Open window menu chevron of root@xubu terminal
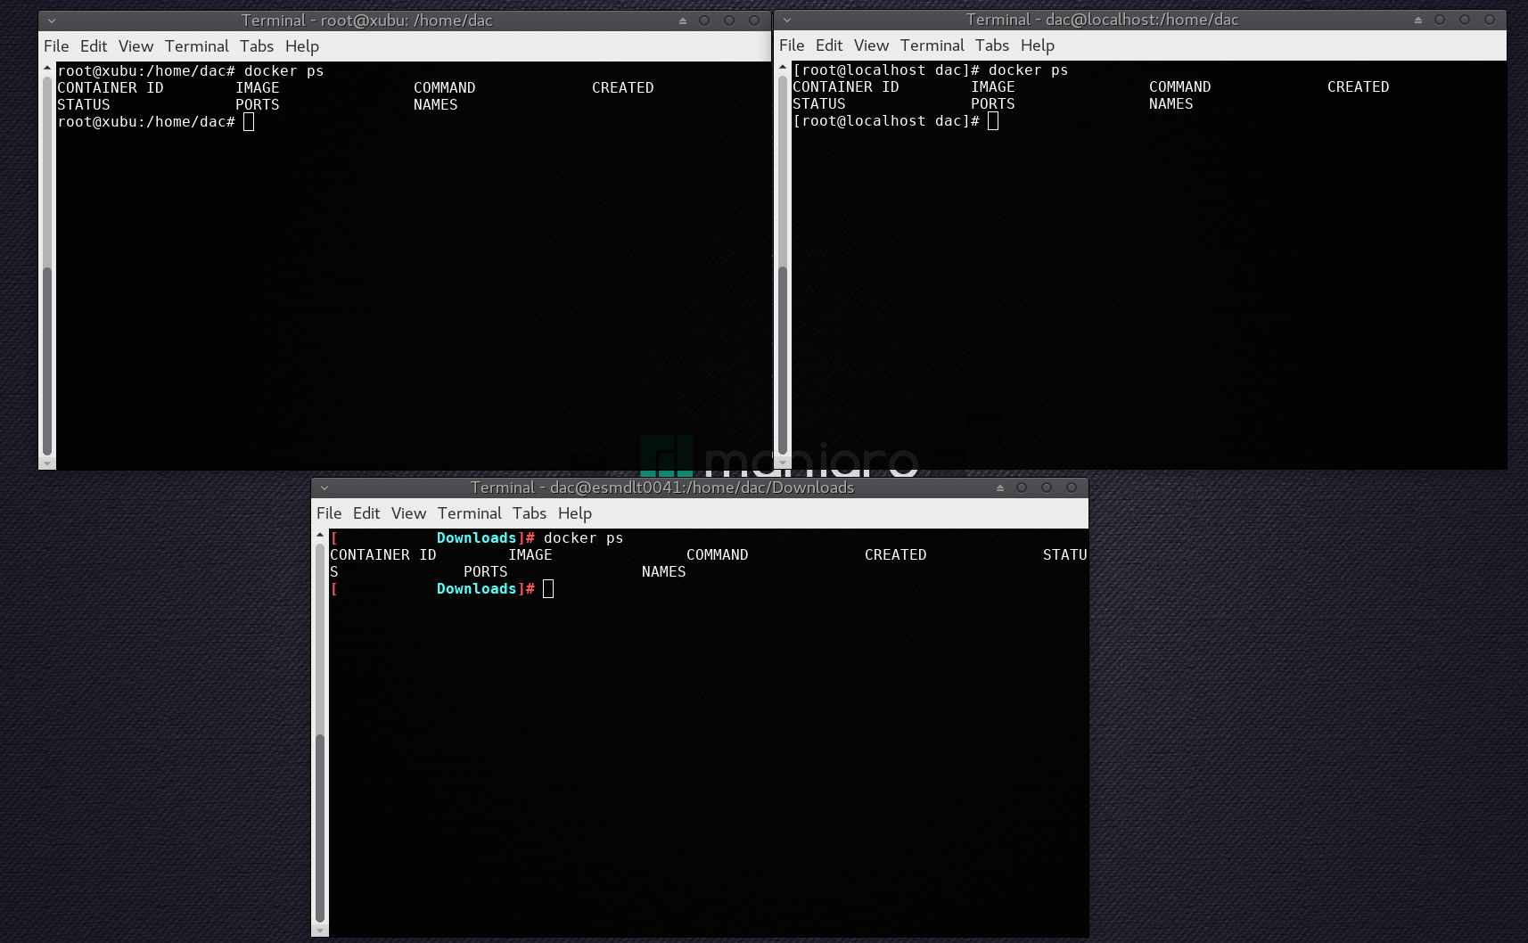 (x=52, y=20)
